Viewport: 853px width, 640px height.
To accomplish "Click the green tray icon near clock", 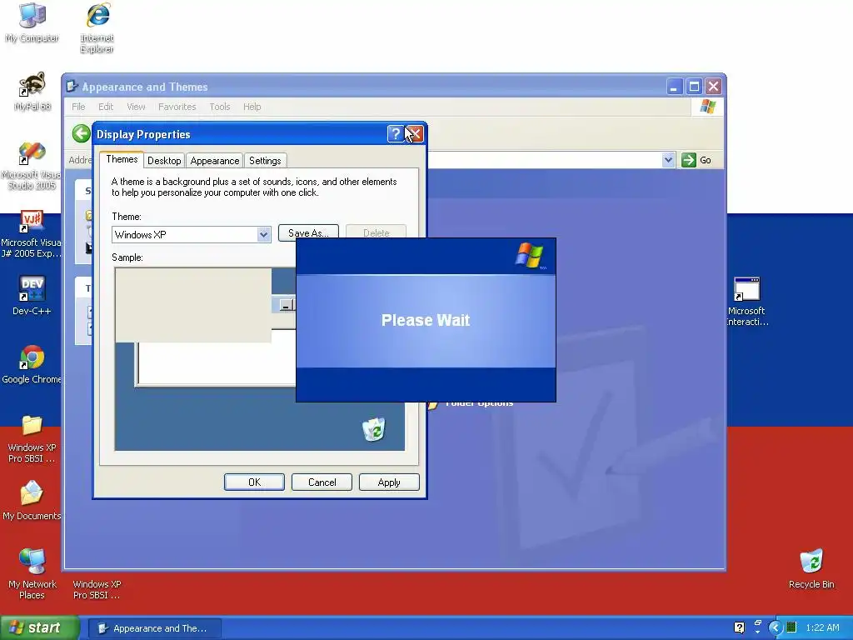I will 791,627.
